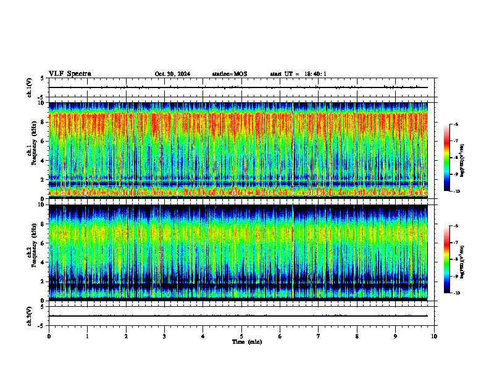Screen dimensions: 489x377
Task: Click the "start UT = 18:40:1" header text
Action: pyautogui.click(x=298, y=74)
